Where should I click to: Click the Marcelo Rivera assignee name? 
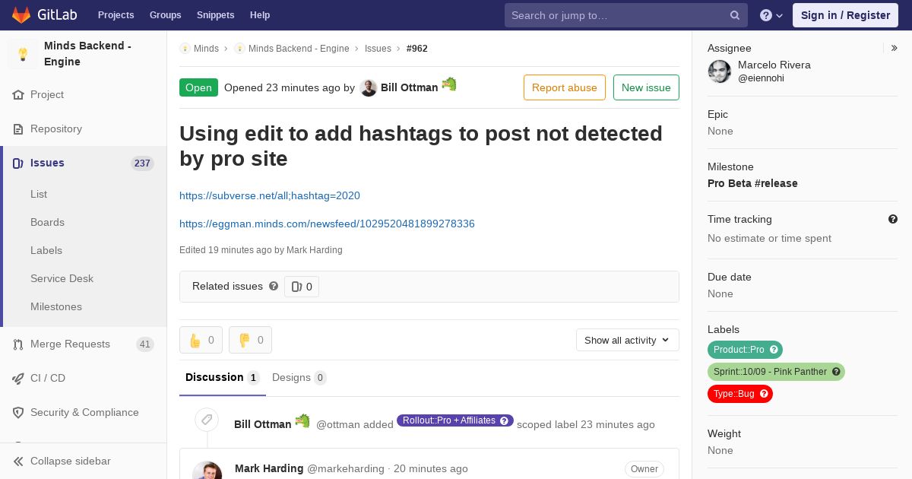pos(774,65)
